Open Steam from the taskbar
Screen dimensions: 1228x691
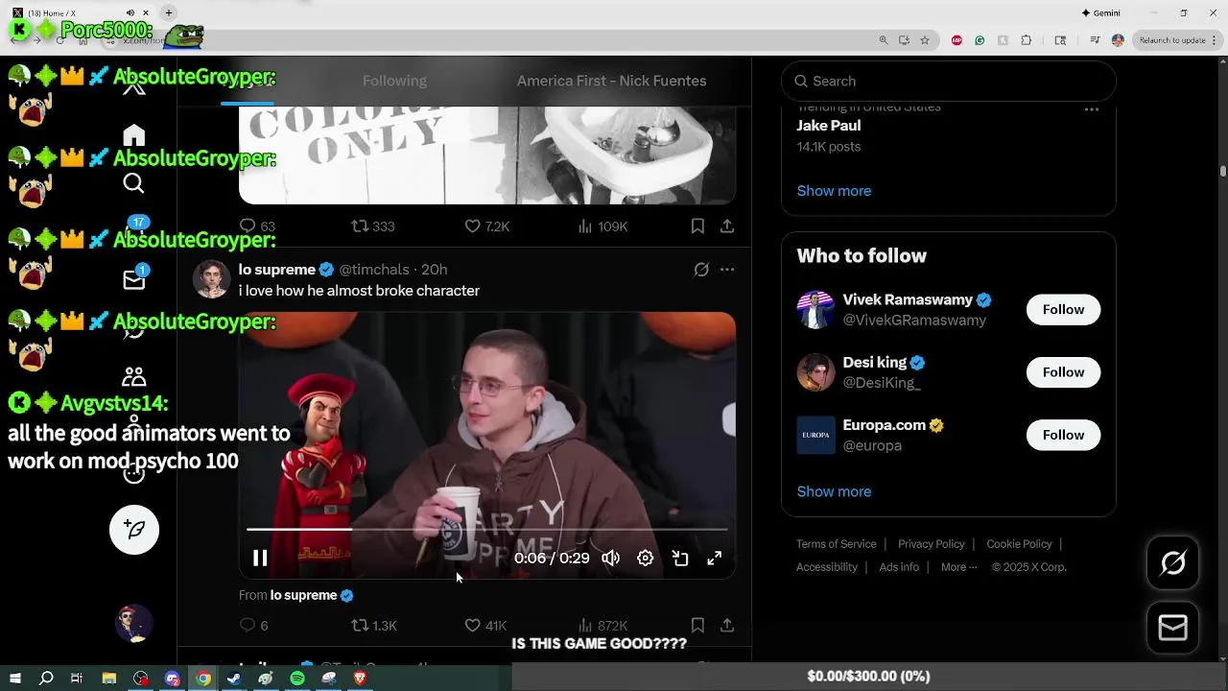coord(234,679)
